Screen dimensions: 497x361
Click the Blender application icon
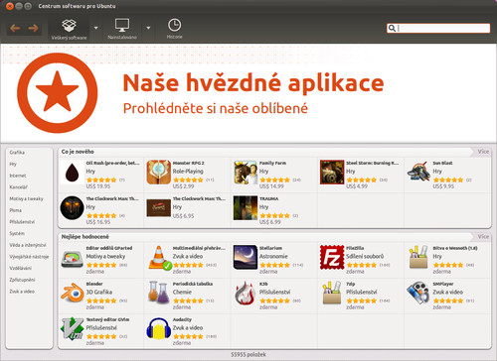tap(73, 294)
